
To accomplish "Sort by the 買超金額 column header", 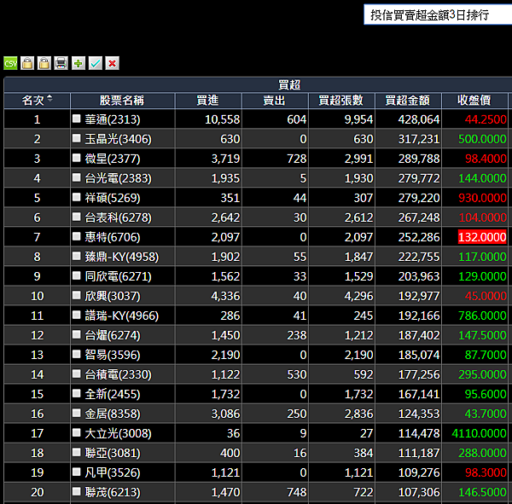I will (x=408, y=101).
